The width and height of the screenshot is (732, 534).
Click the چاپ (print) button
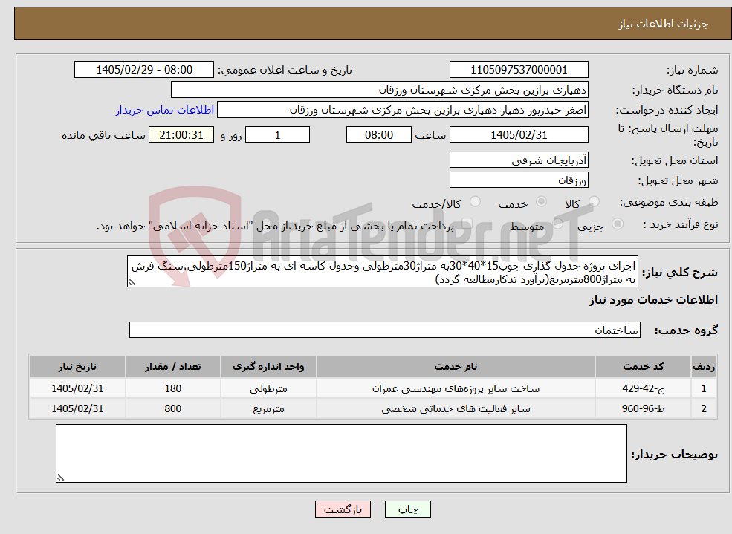(x=407, y=509)
